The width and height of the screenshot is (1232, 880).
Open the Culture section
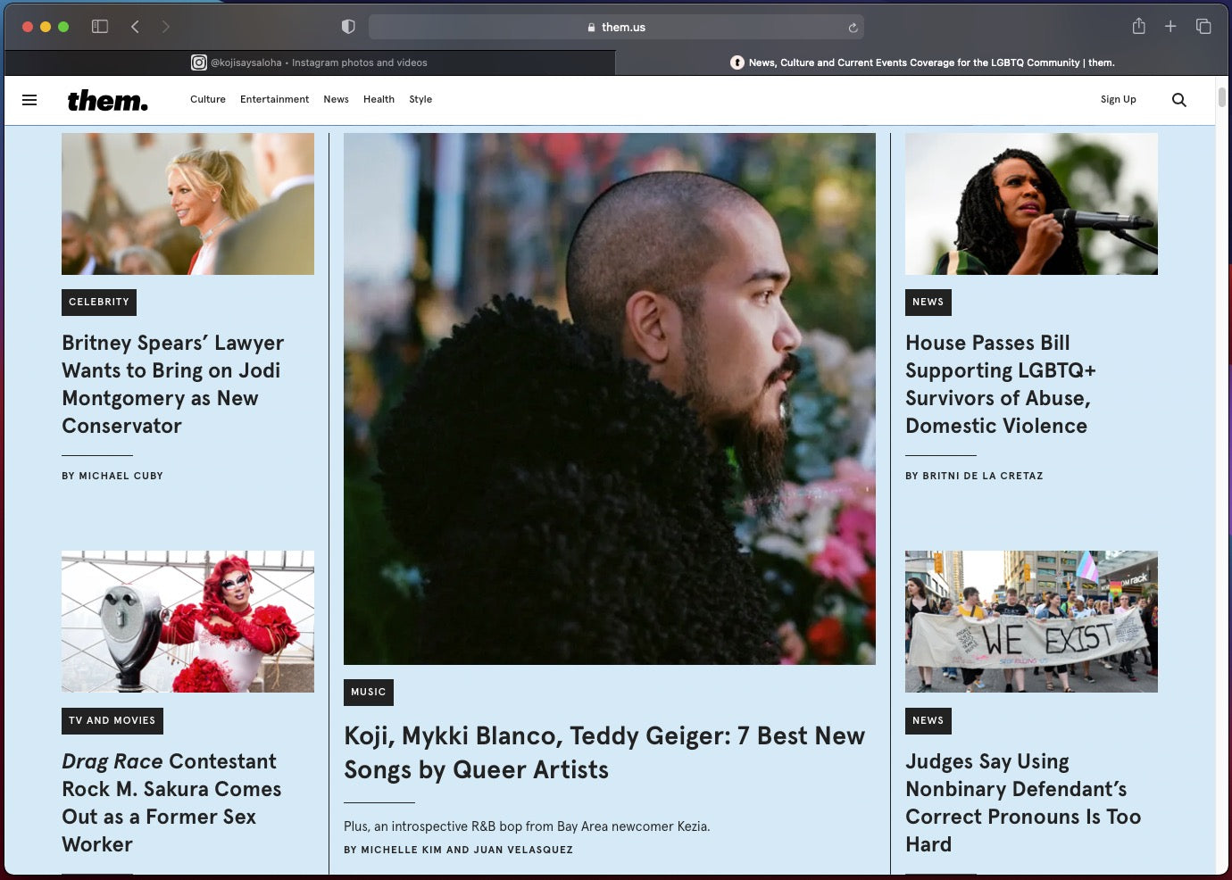207,100
